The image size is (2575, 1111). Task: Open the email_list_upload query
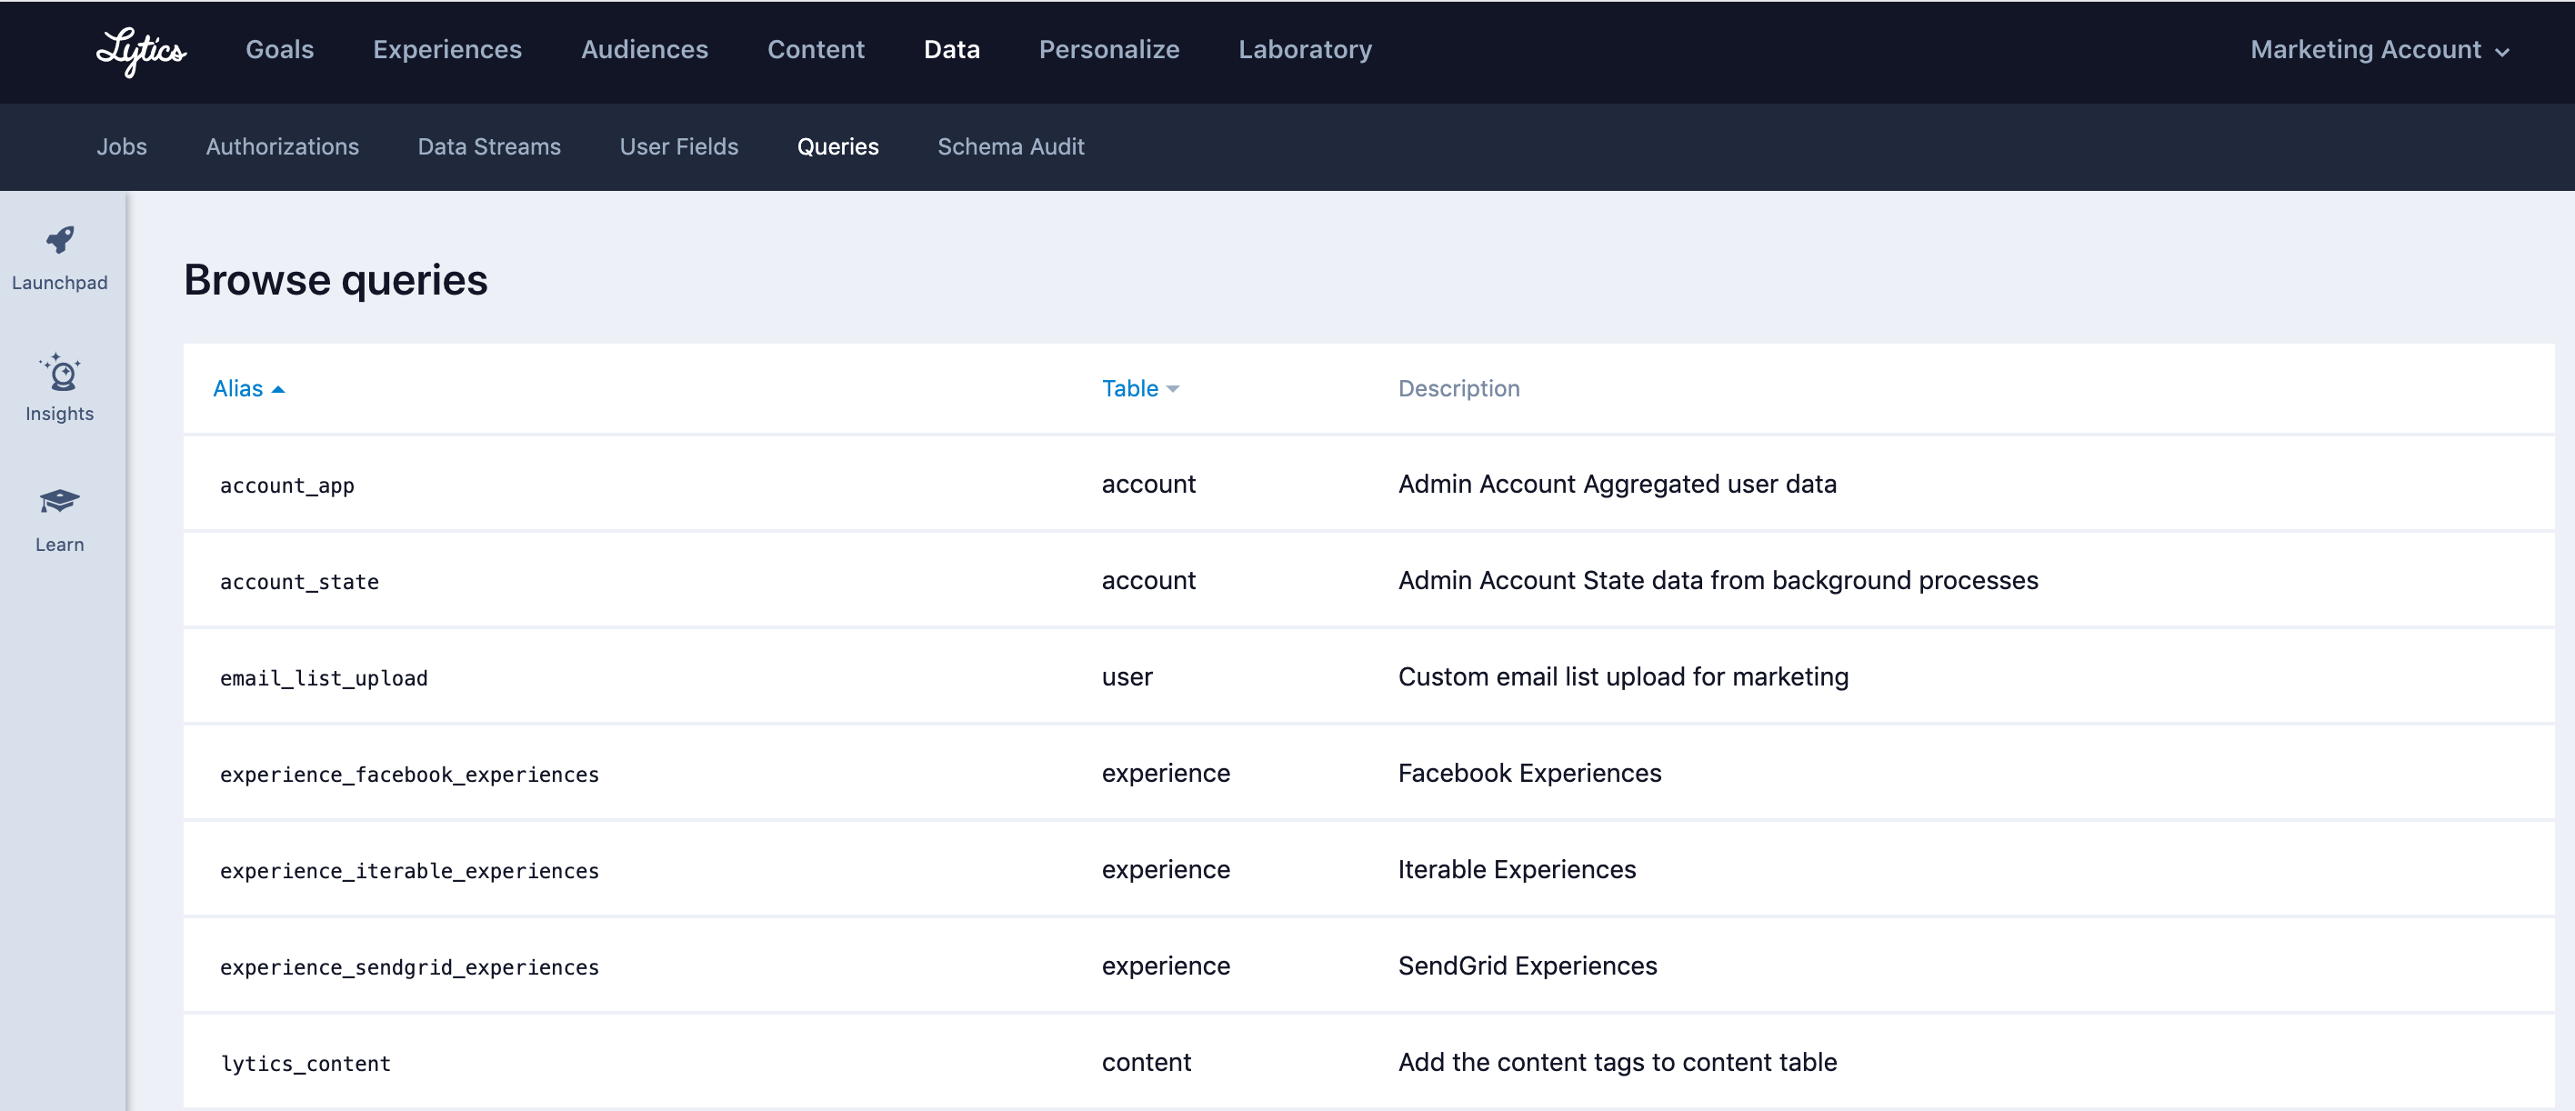click(x=323, y=678)
